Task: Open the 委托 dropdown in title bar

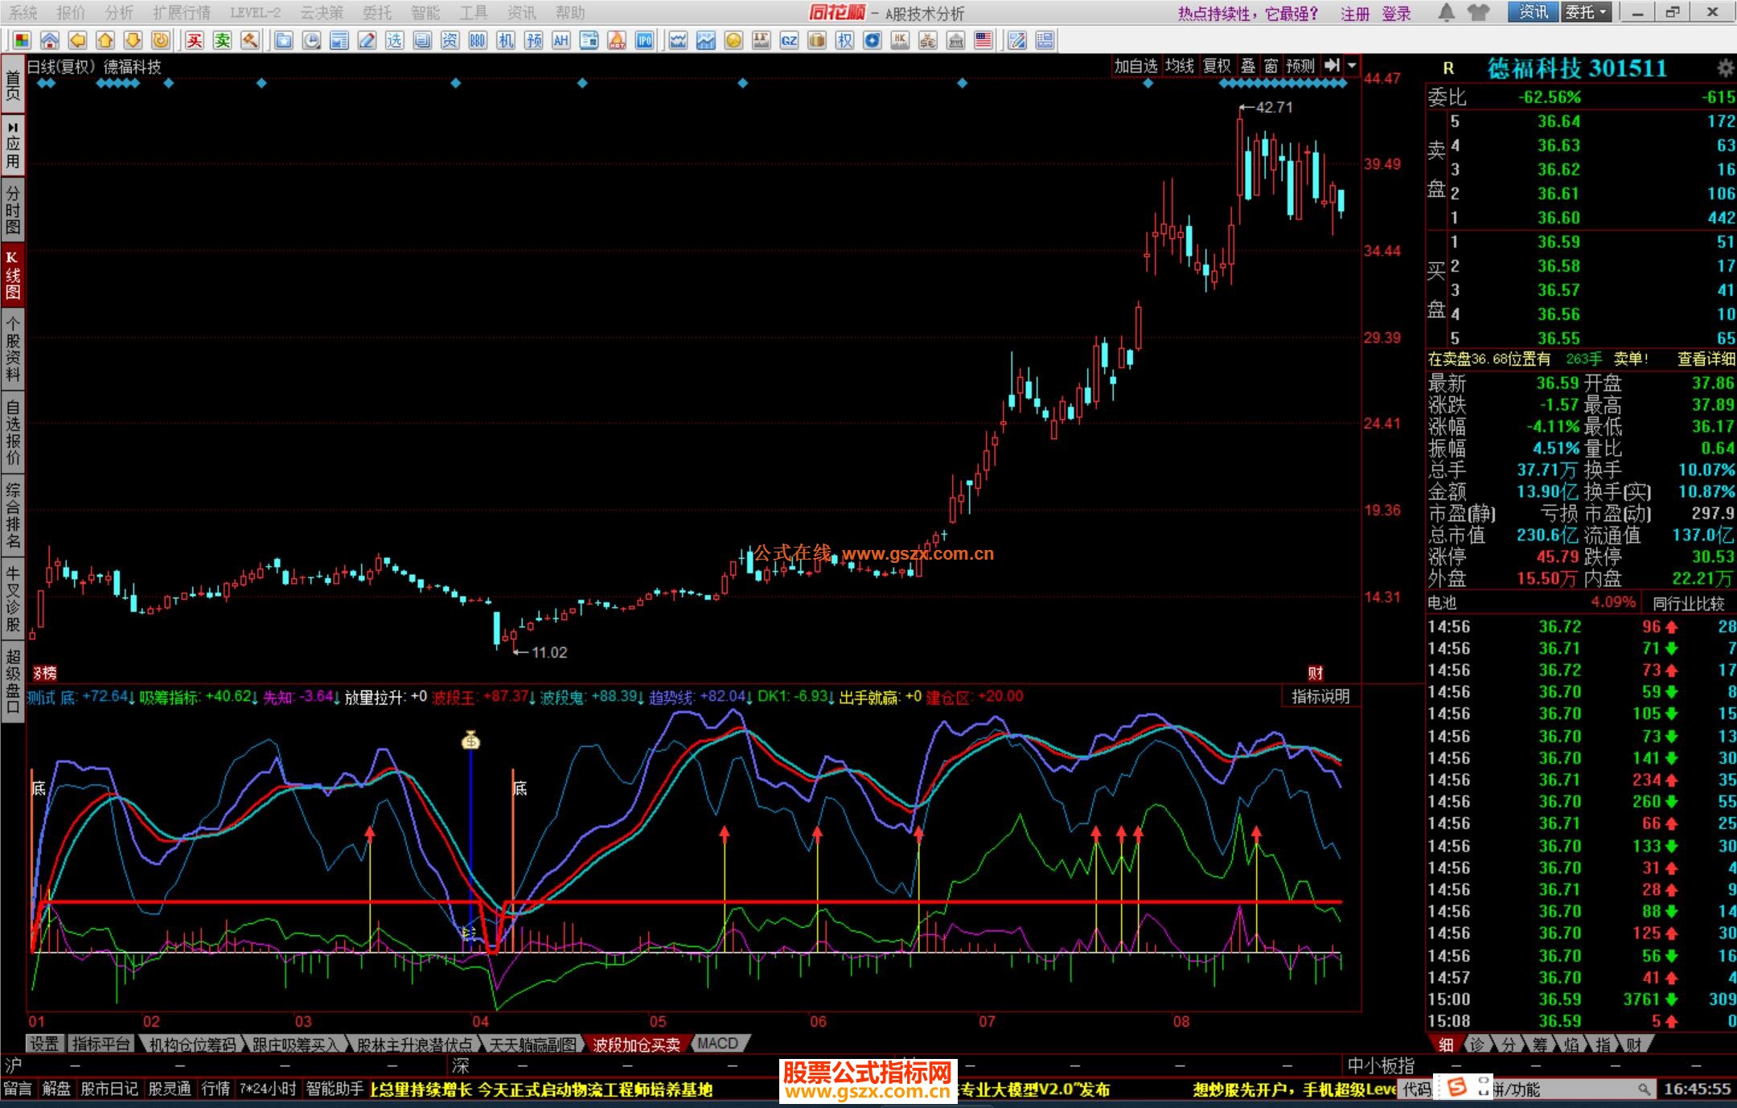Action: tap(1586, 12)
